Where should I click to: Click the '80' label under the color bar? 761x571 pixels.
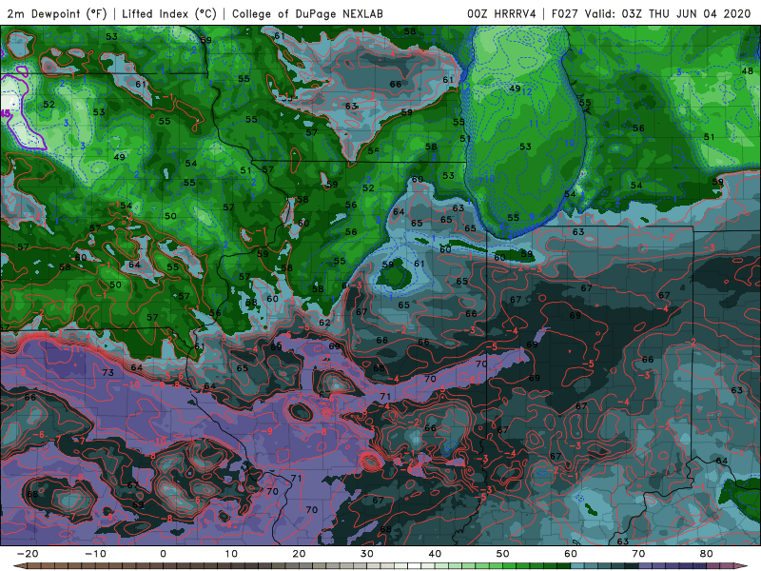coord(707,554)
